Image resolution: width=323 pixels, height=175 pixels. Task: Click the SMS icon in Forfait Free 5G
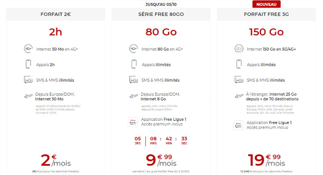coord(239,80)
